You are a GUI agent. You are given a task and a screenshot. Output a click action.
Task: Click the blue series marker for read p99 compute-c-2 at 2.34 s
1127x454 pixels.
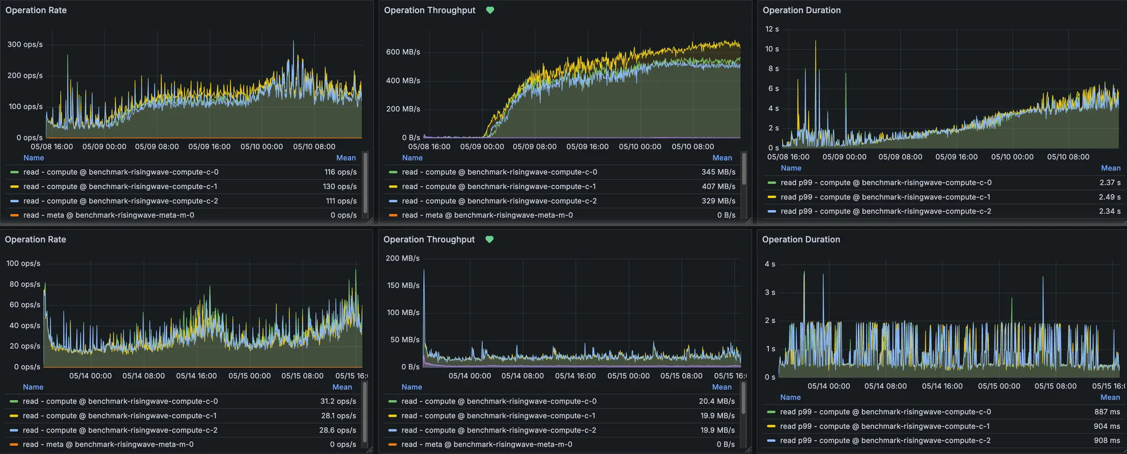772,212
